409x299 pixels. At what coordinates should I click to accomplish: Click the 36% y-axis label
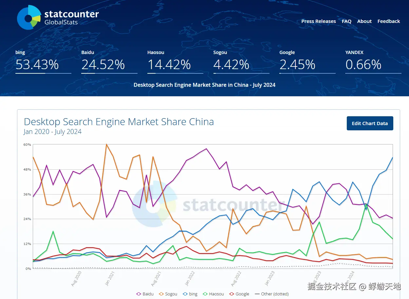point(27,195)
